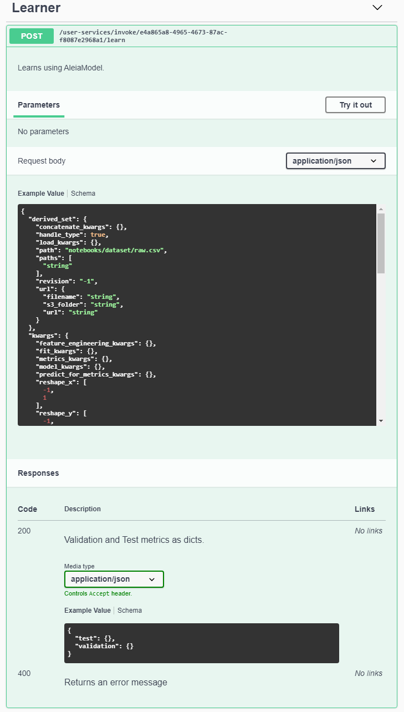Click the down arrow on the example body scrollbar
The height and width of the screenshot is (712, 404).
point(381,421)
